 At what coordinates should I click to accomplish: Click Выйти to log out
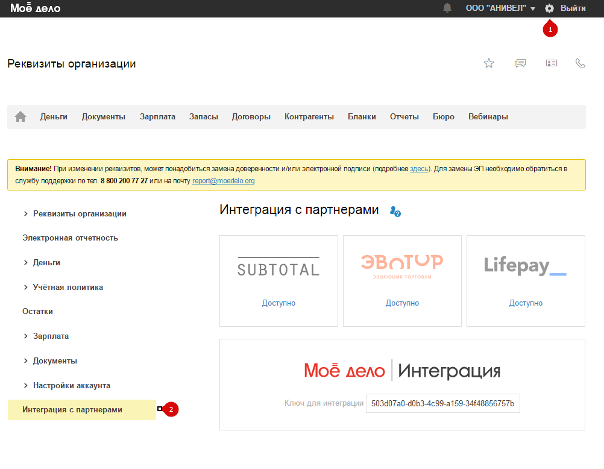point(573,8)
